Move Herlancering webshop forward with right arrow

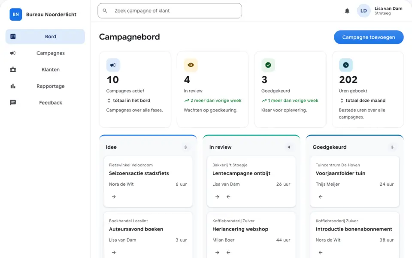point(217,252)
